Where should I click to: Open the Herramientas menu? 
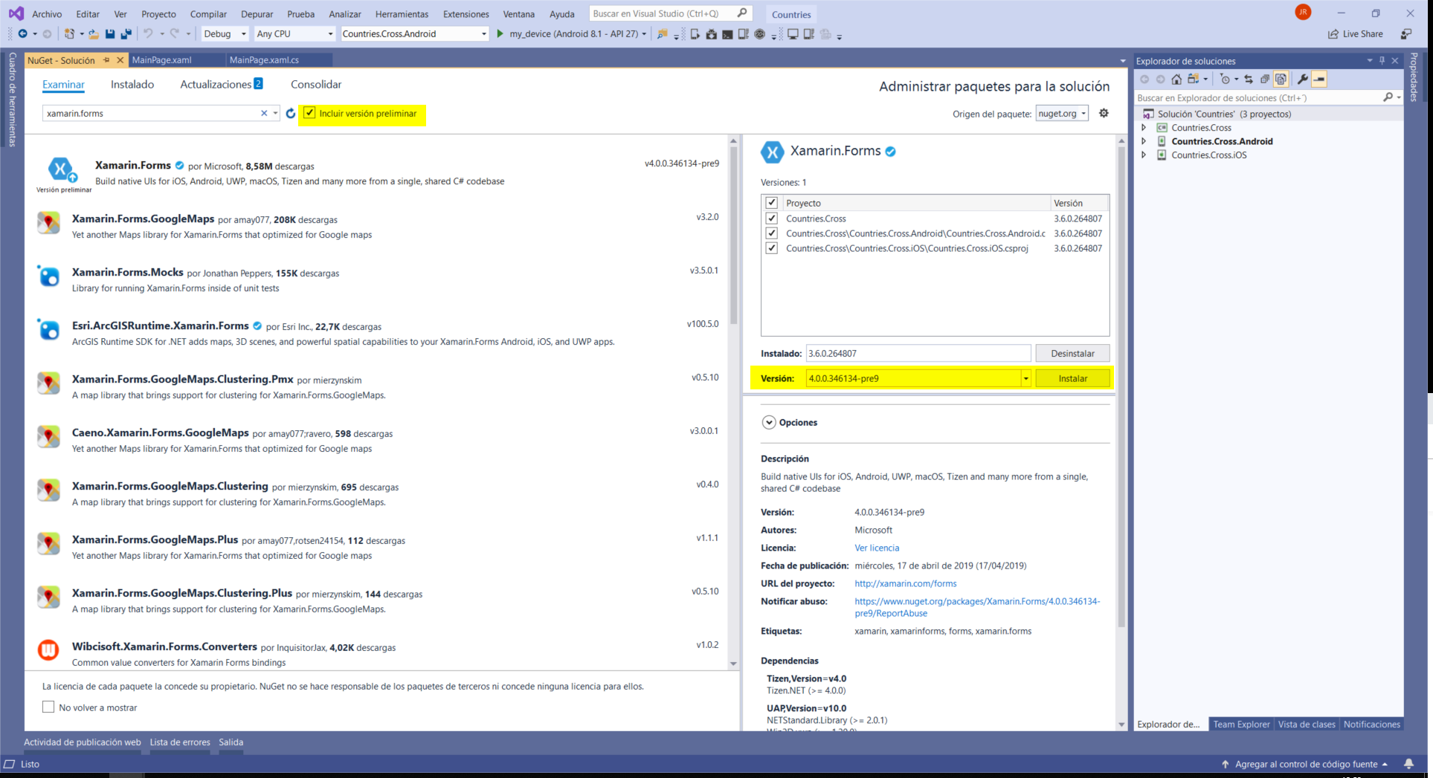click(402, 14)
